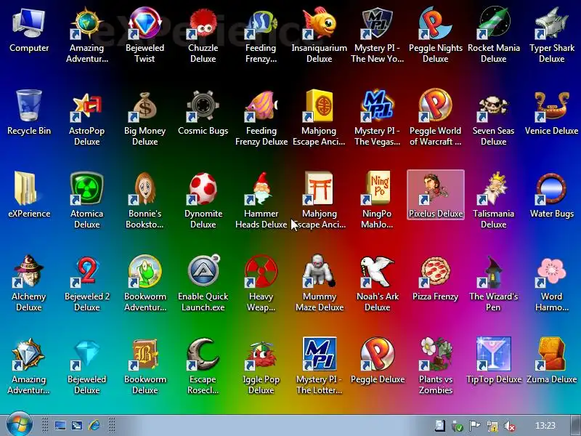Open the eXPerience folder
The height and width of the screenshot is (436, 581).
tap(29, 195)
